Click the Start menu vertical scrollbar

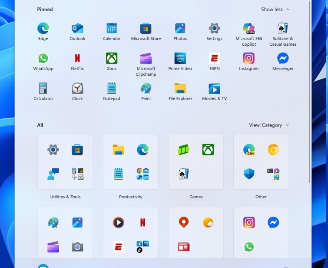310,92
